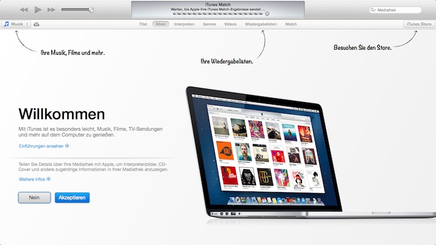Open the Interpreten view
The image size is (436, 245).
tap(184, 24)
